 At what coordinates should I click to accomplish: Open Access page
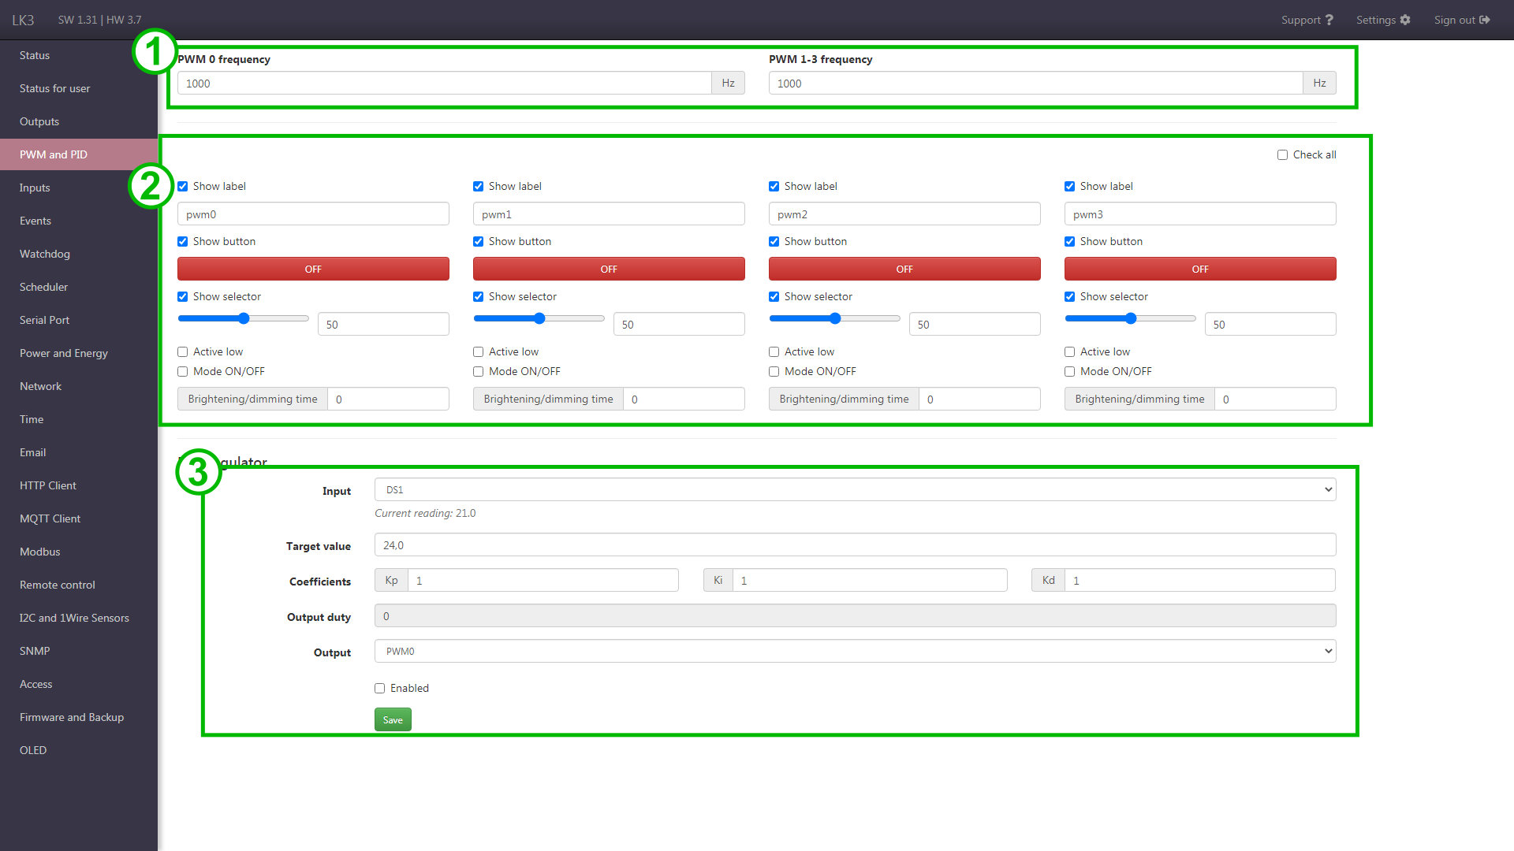[79, 684]
